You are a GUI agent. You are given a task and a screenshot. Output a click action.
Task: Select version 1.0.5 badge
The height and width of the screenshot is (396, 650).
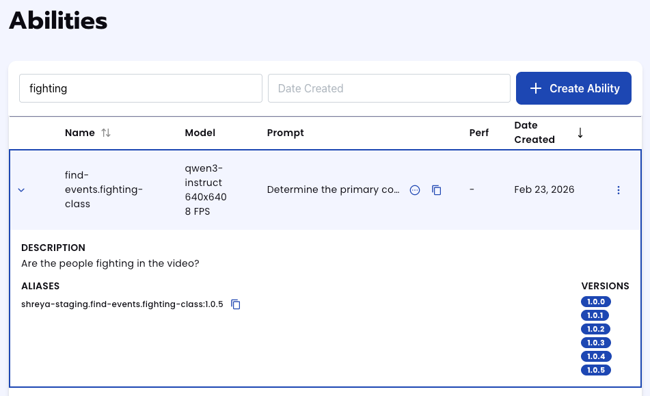click(x=595, y=370)
